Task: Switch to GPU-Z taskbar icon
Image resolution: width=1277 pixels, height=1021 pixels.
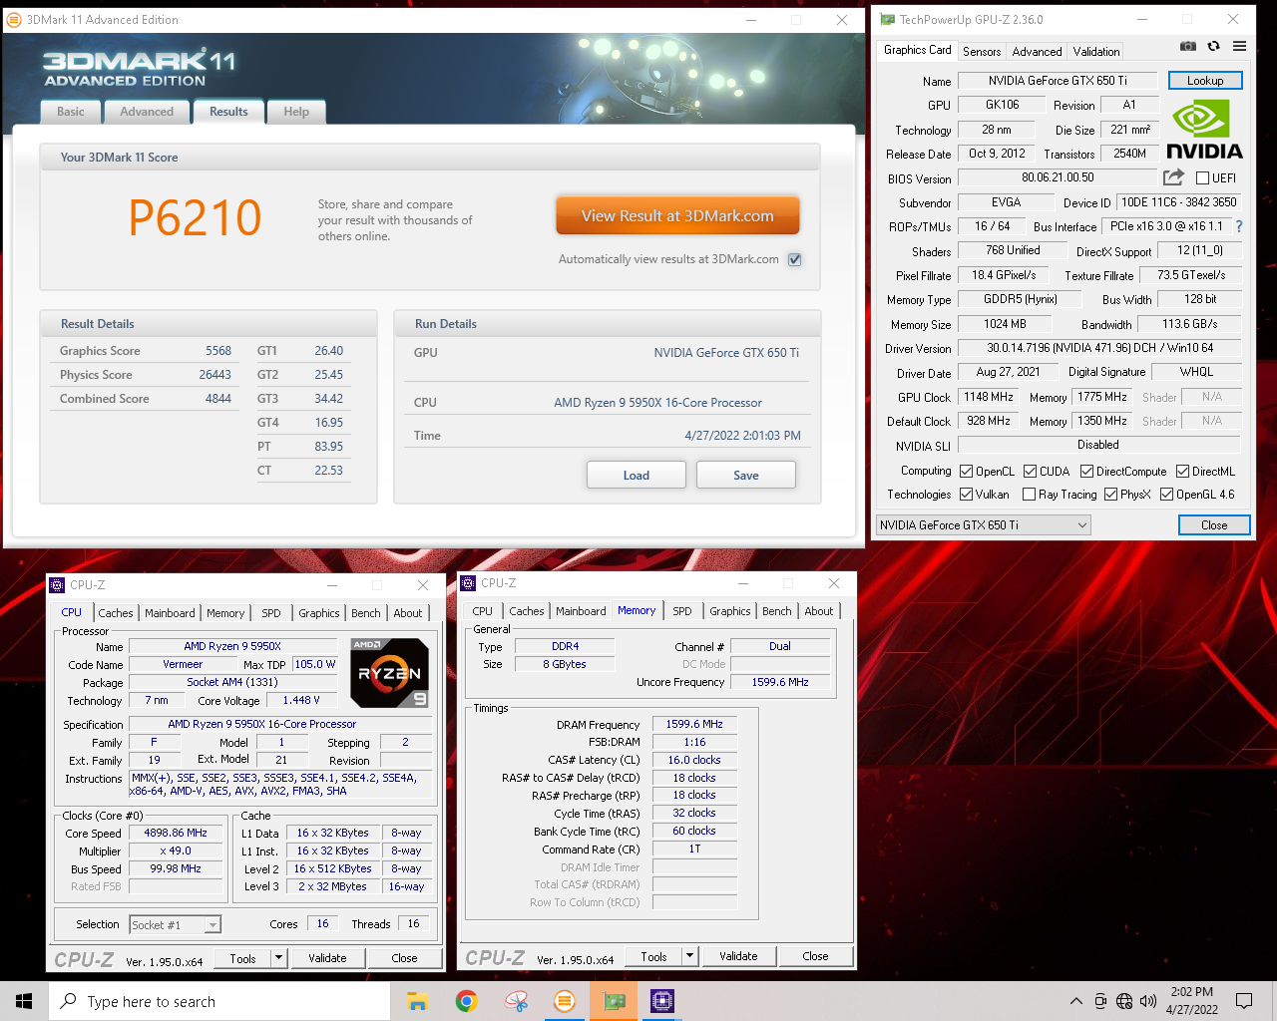Action: tap(614, 1001)
